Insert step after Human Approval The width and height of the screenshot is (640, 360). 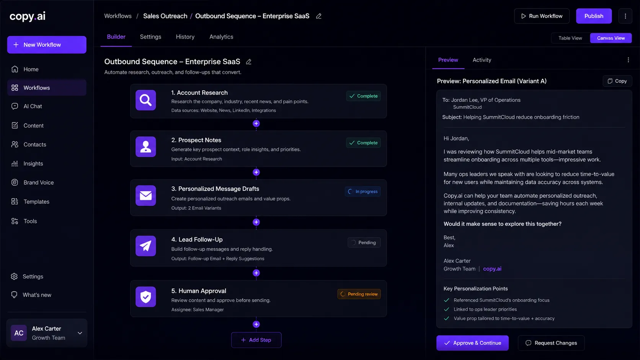pos(256,324)
